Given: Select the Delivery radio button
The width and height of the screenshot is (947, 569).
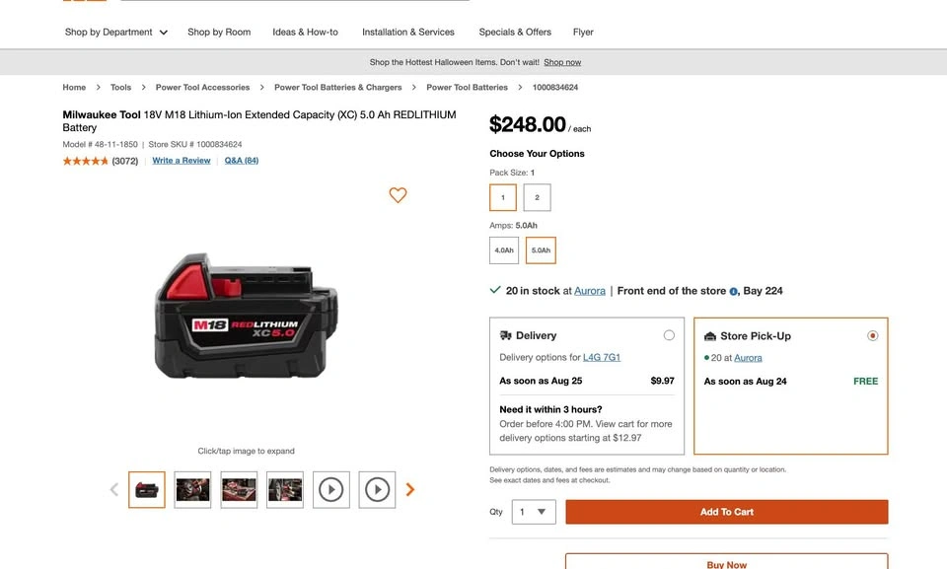Looking at the screenshot, I should (669, 335).
